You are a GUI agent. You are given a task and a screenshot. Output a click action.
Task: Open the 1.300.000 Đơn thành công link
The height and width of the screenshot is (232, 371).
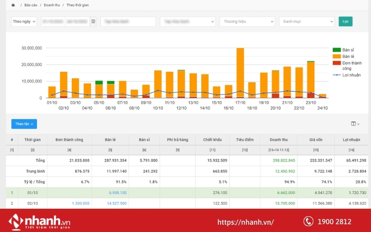[x=80, y=203]
